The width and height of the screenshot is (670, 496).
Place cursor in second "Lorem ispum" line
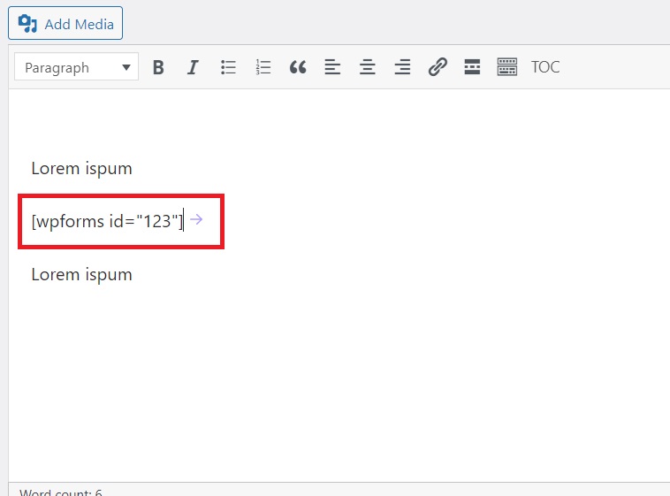81,275
